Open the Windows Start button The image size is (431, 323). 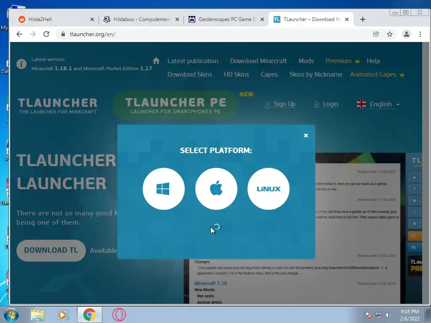[x=11, y=315]
